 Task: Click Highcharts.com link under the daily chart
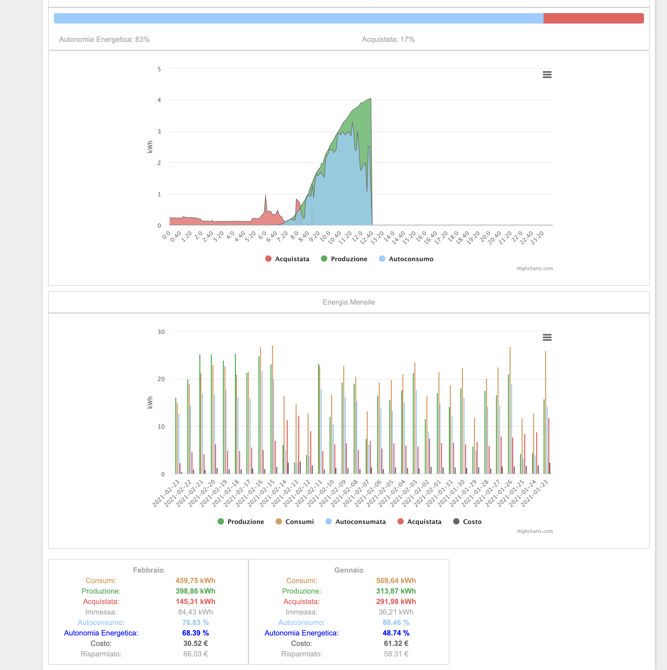535,269
